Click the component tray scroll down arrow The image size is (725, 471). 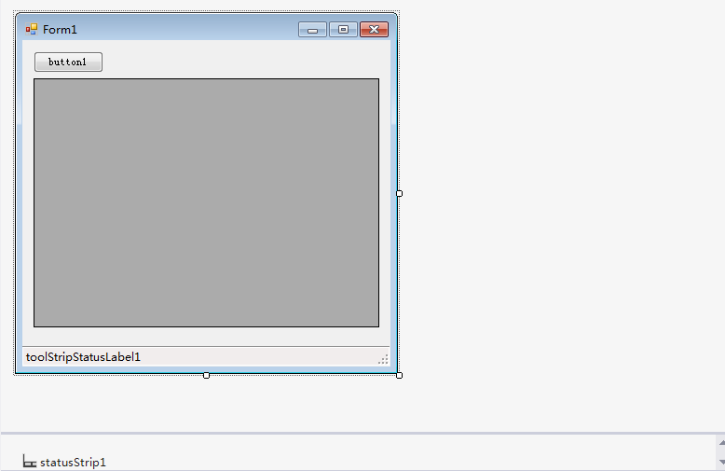[x=722, y=462]
